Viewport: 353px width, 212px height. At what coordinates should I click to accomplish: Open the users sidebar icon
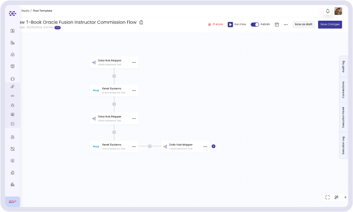pyautogui.click(x=12, y=137)
